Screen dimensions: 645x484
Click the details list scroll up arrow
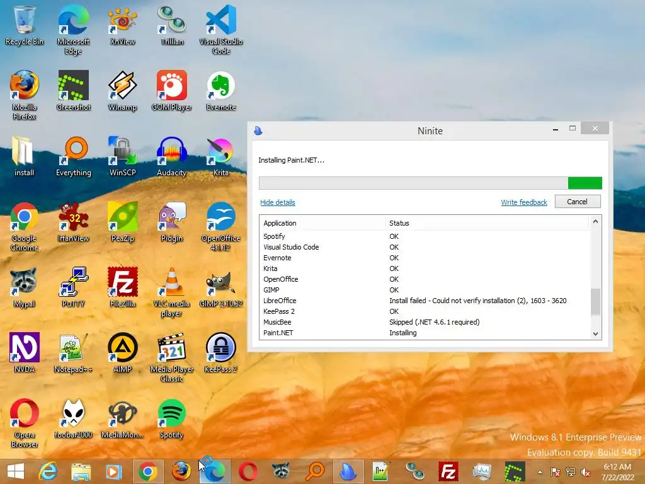595,221
